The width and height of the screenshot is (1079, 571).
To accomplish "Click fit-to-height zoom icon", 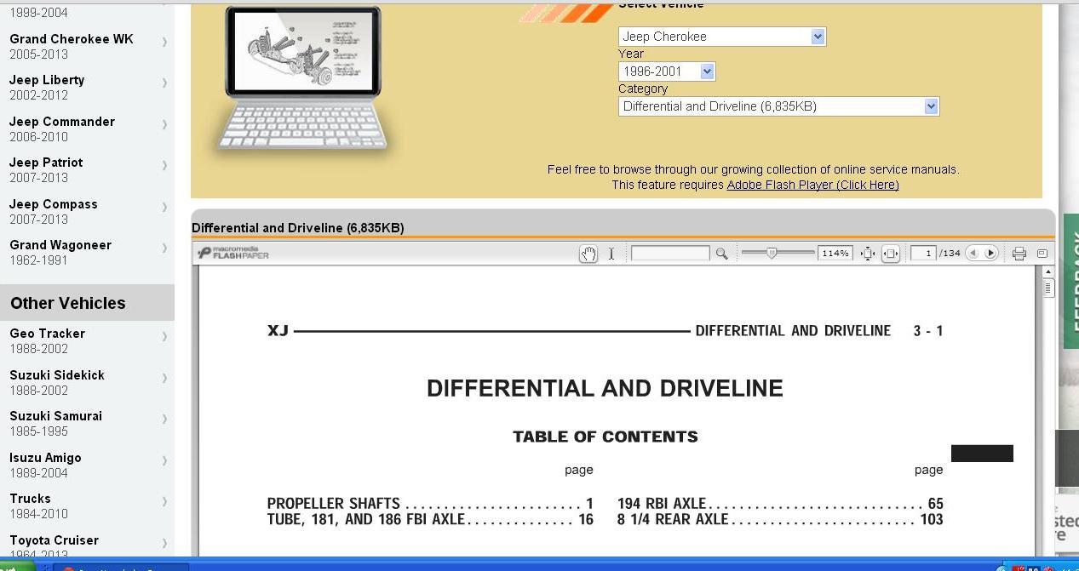I will pos(867,254).
